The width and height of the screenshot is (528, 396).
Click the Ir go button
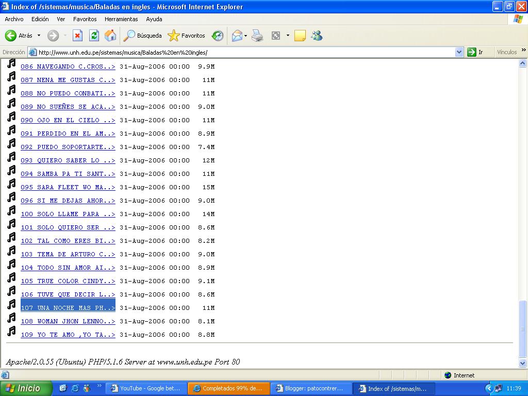(x=475, y=52)
